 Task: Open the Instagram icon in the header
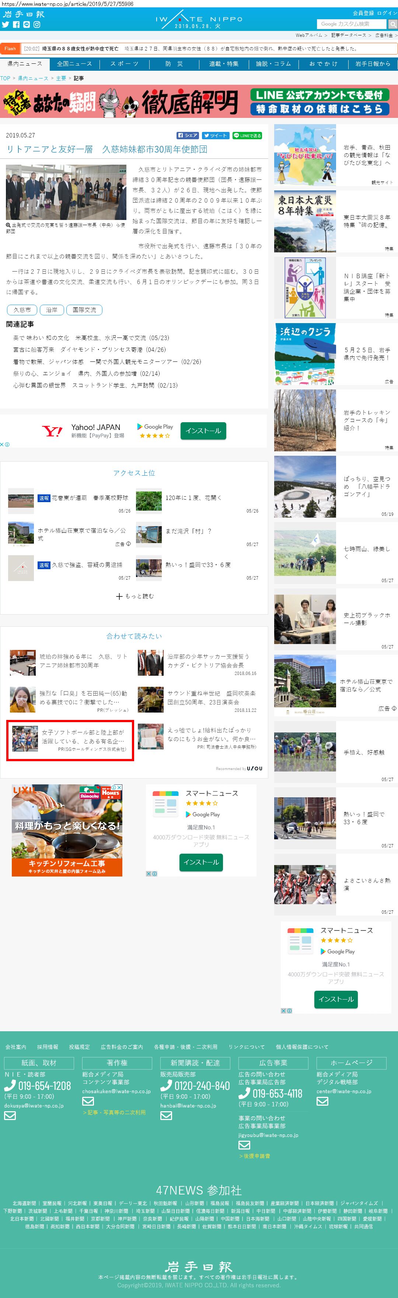click(x=36, y=24)
